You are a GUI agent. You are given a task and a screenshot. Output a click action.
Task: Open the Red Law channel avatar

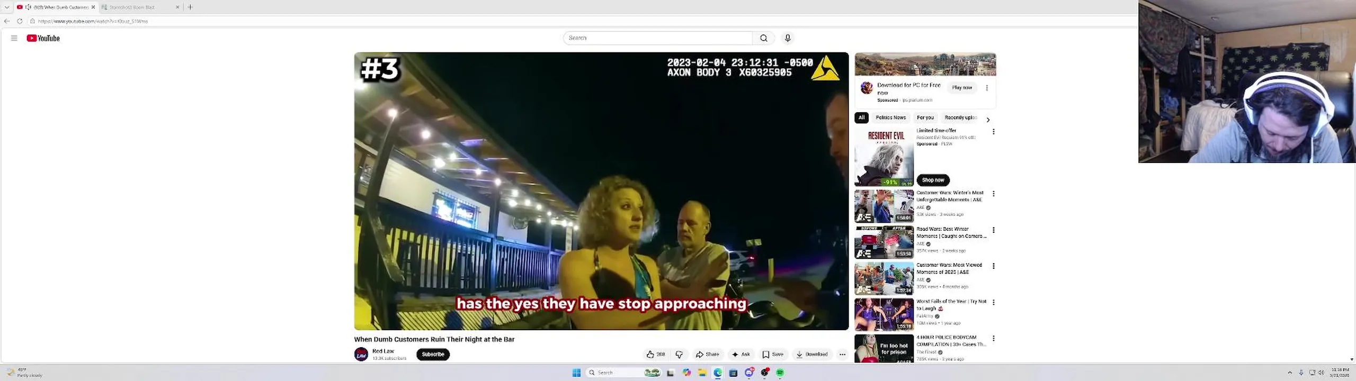click(x=361, y=355)
